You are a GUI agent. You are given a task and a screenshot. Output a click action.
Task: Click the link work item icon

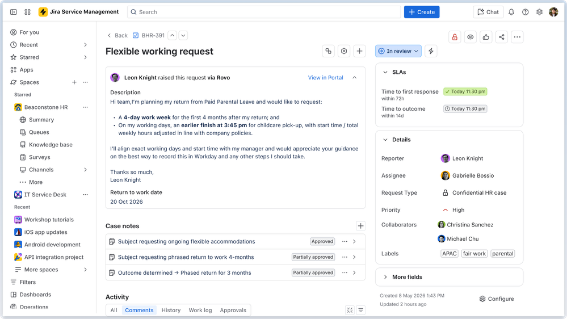(329, 51)
